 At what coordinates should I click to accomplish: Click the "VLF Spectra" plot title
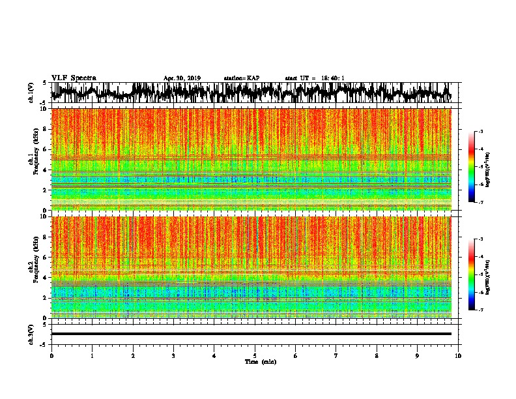click(74, 78)
